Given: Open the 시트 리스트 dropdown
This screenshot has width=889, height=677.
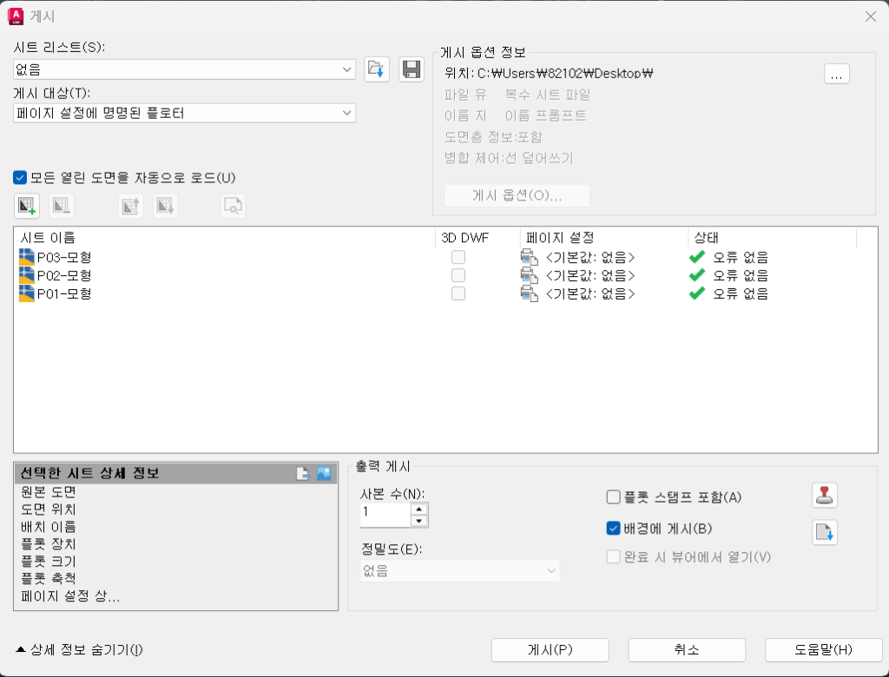Looking at the screenshot, I should pyautogui.click(x=346, y=69).
